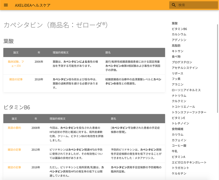Open the 2013 雑誌の記事 link under ビタミンB6
The height and width of the screenshot is (180, 219).
tap(14, 150)
